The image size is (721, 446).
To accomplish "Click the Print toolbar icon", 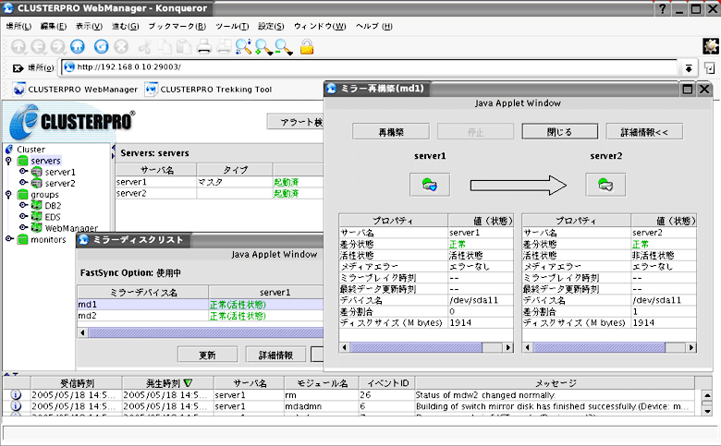I will [x=203, y=47].
